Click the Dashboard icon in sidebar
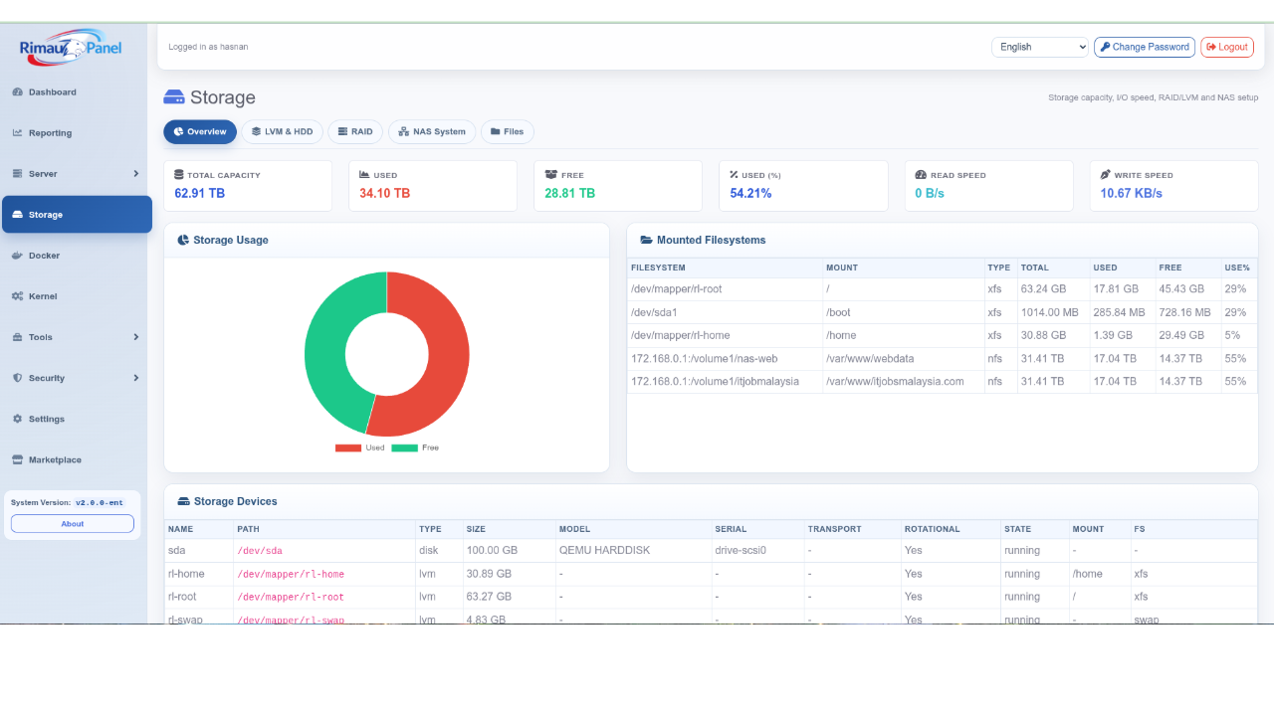The height and width of the screenshot is (716, 1274). click(x=17, y=92)
